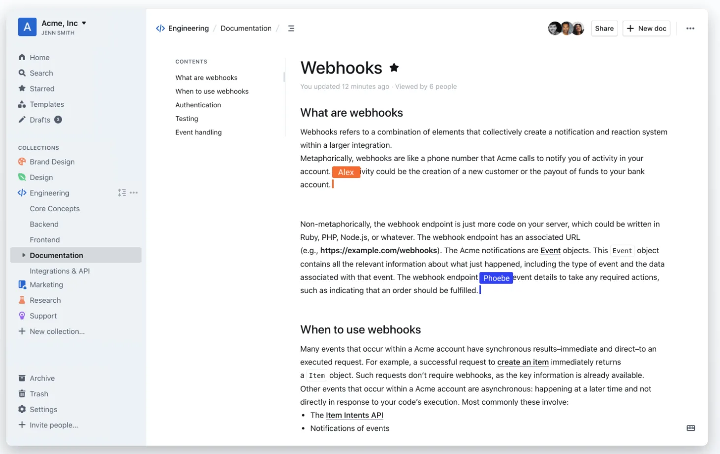This screenshot has width=720, height=454.
Task: Open the Item Intents API link
Action: [354, 415]
